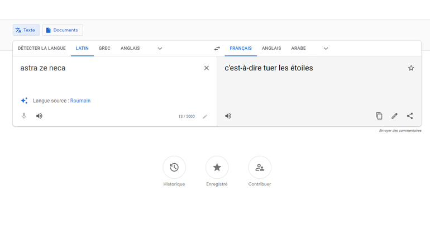Save translation with the star icon
430x242 pixels.
(x=411, y=68)
